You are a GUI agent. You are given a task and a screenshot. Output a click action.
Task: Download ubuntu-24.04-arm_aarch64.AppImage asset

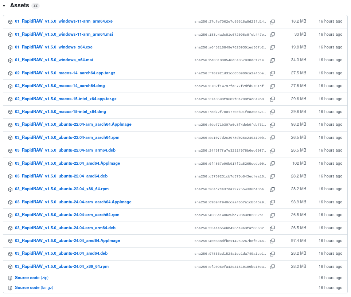73,202
